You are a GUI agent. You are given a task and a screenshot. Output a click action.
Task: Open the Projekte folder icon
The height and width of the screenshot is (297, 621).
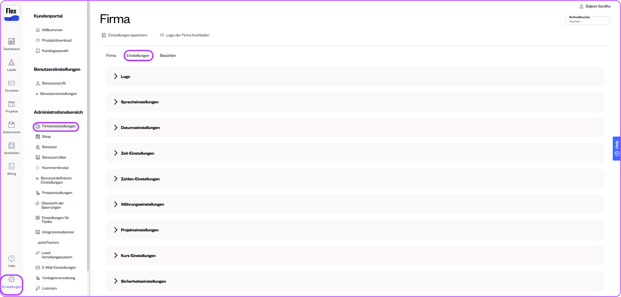[x=11, y=104]
